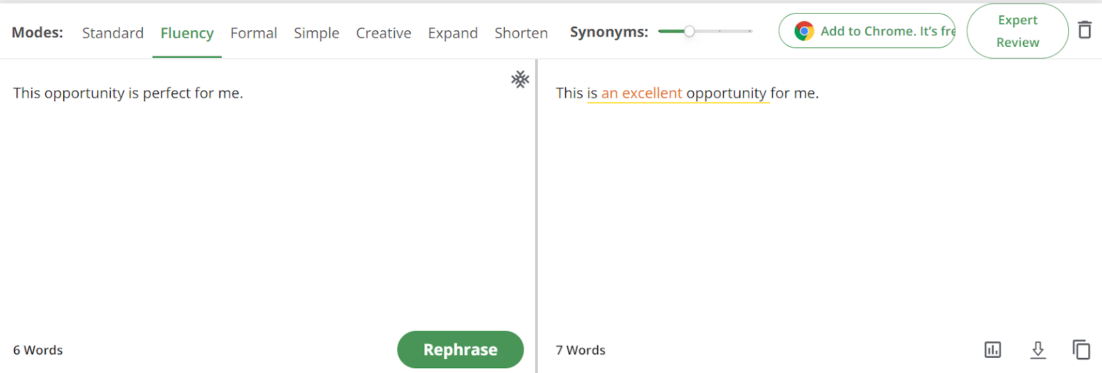
Task: Choose the Shorten mode
Action: click(x=521, y=33)
